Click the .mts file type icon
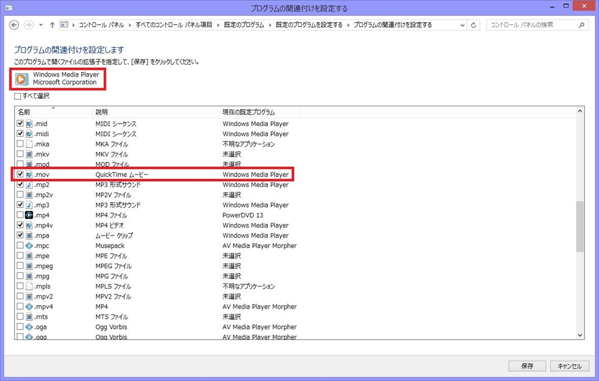Viewport: 599px width, 381px height. point(29,317)
